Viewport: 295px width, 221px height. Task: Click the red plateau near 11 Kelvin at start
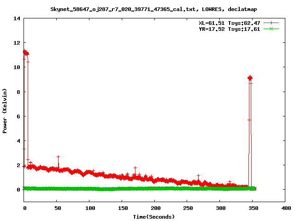click(x=26, y=53)
